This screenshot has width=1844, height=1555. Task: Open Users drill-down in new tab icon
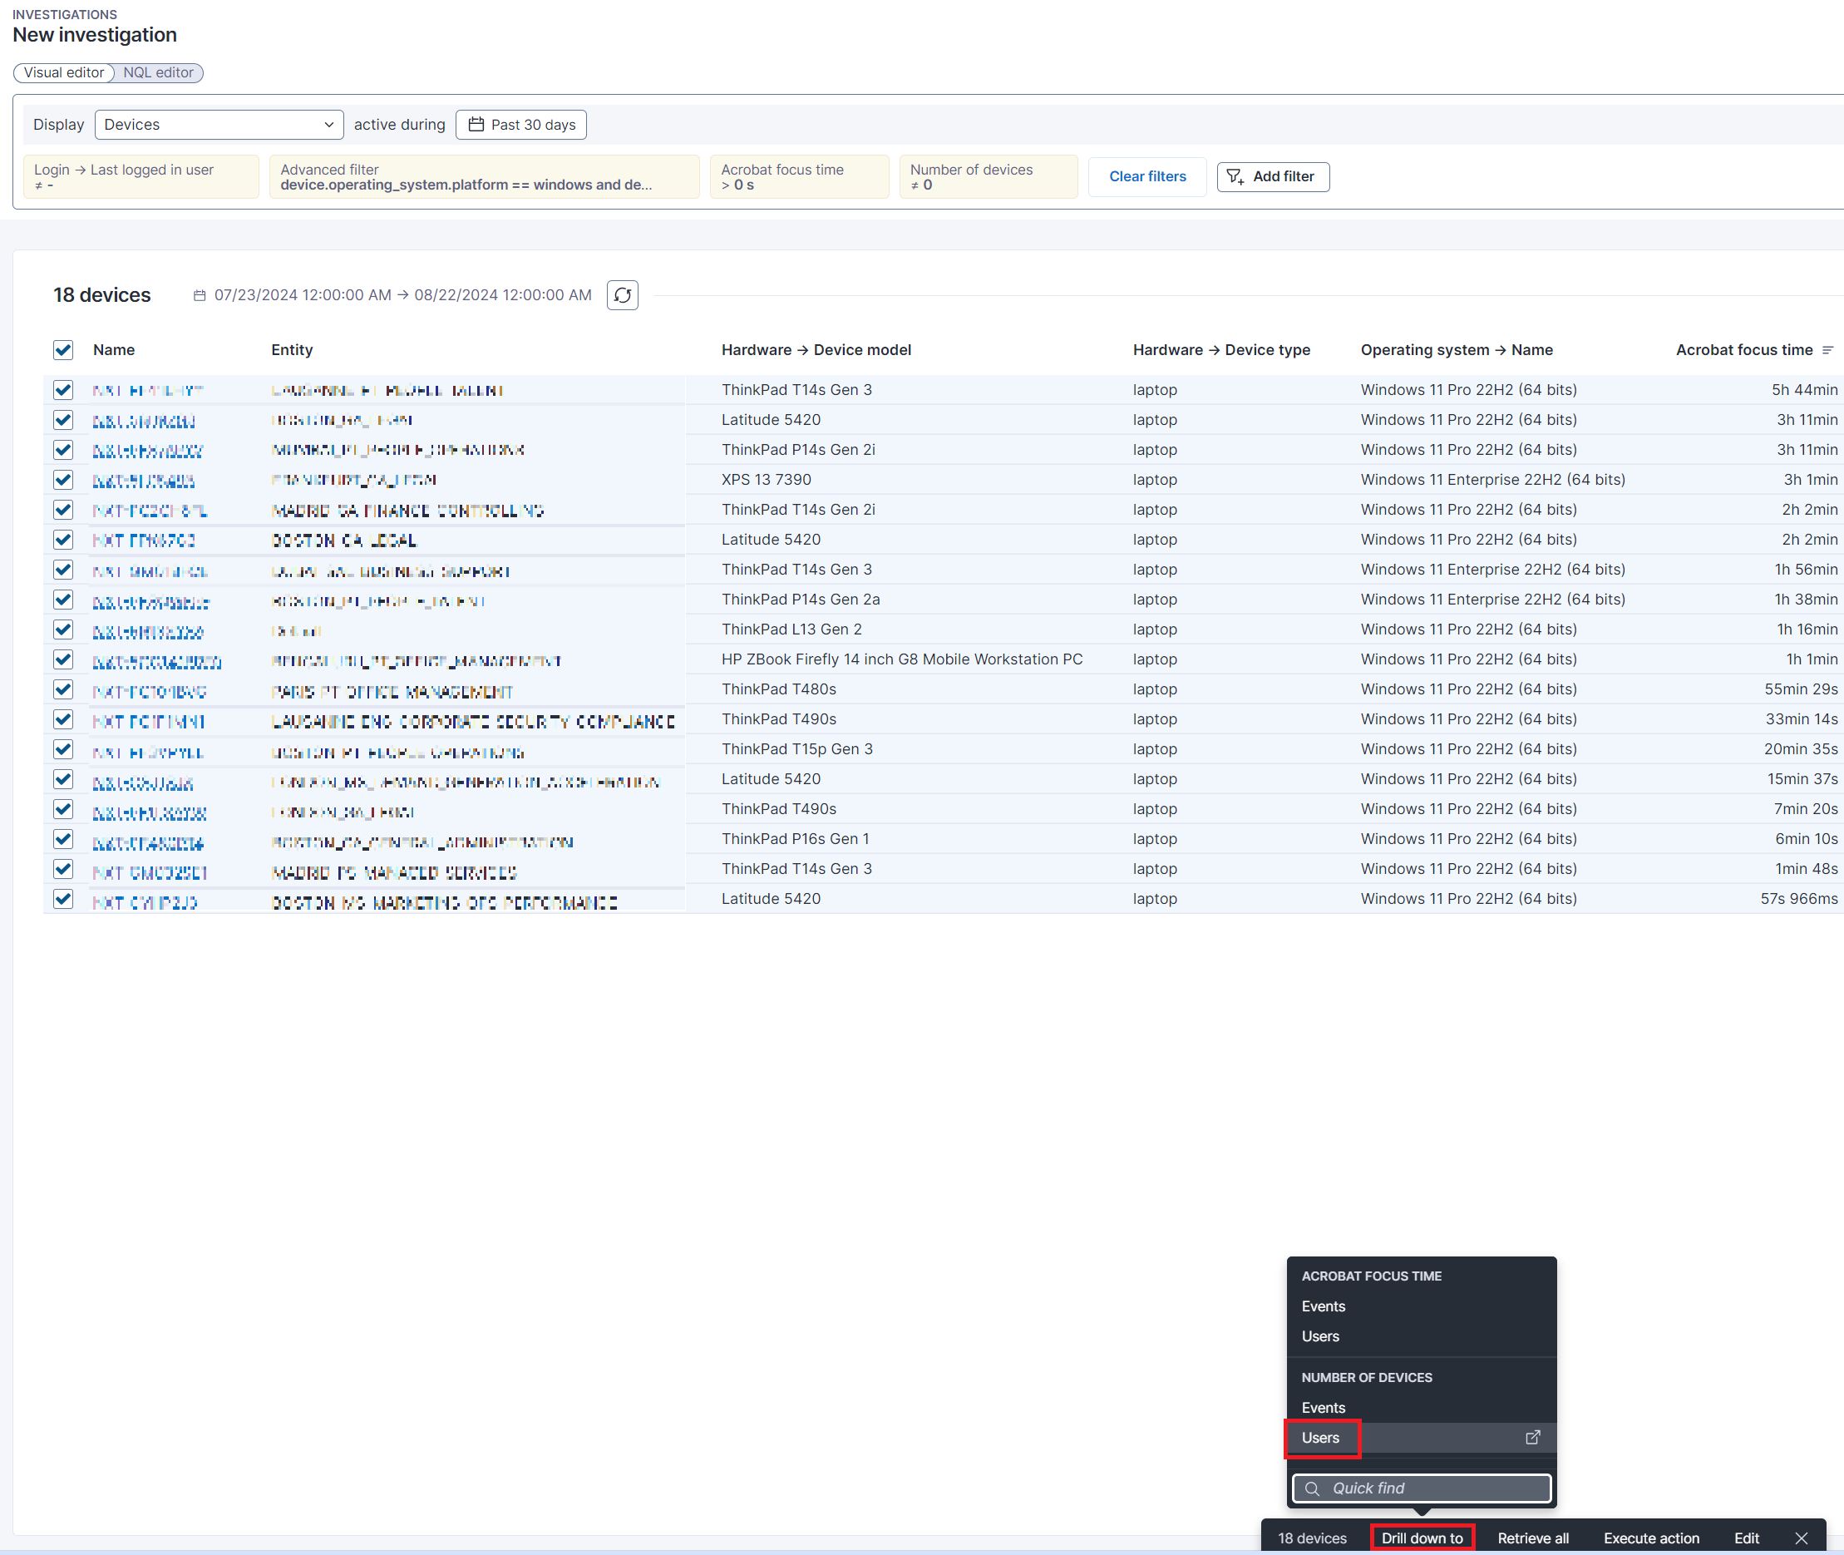tap(1532, 1438)
